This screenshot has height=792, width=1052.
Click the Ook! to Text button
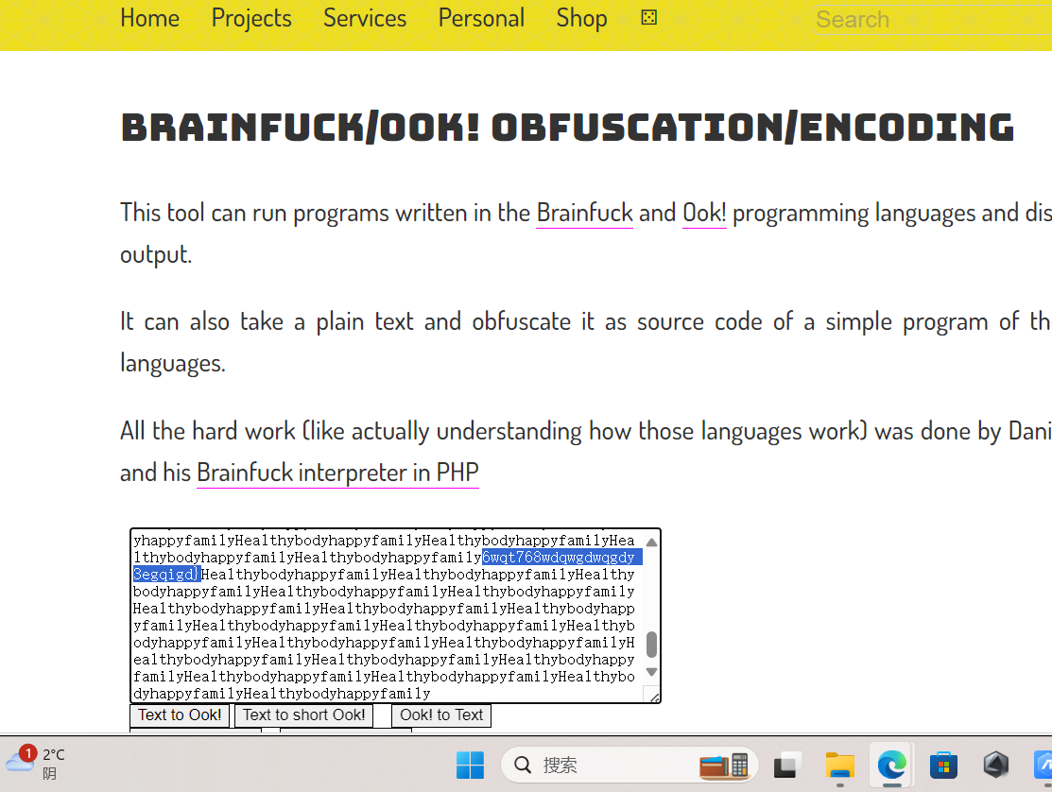441,715
